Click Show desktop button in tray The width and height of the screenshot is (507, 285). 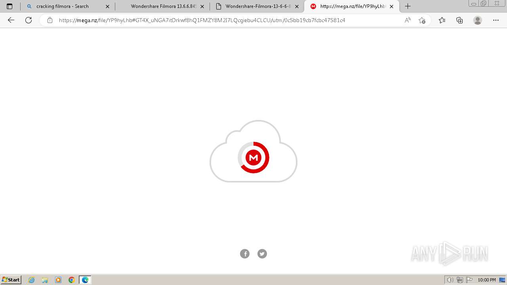pos(502,280)
